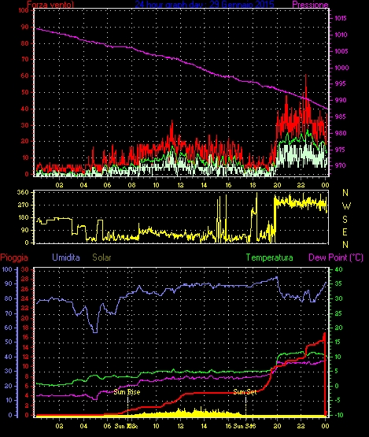Click the Umidita legend label

[x=66, y=257]
